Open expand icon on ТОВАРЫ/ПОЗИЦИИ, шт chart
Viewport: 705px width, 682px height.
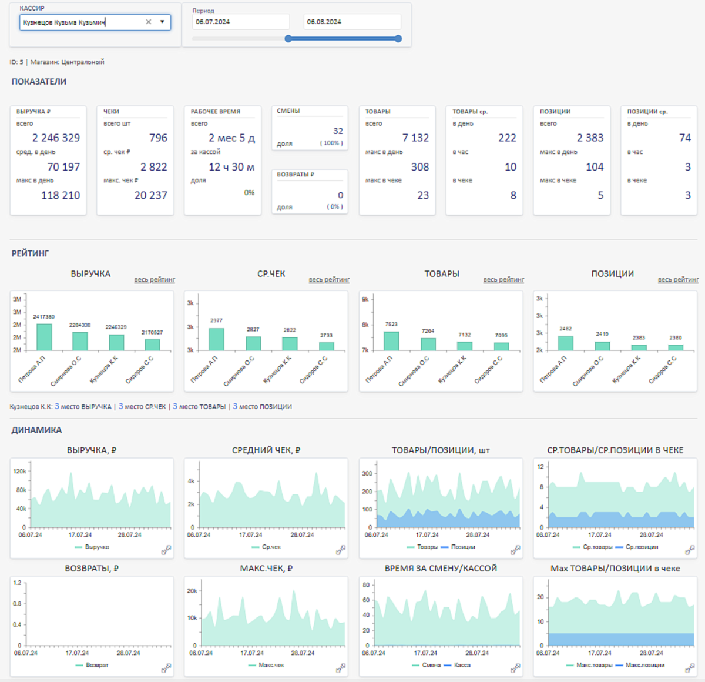pyautogui.click(x=515, y=550)
